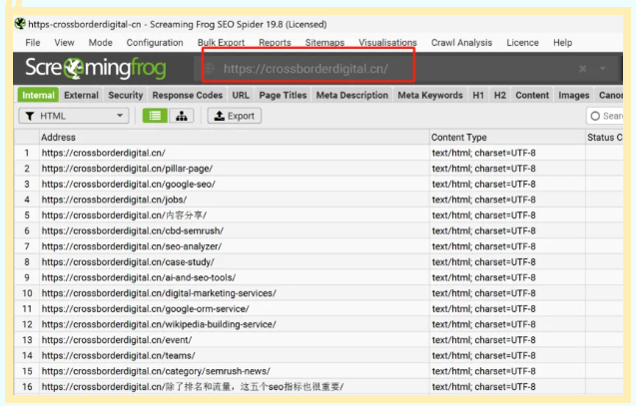Switch to the Page Titles tab
636x406 pixels.
click(x=283, y=95)
